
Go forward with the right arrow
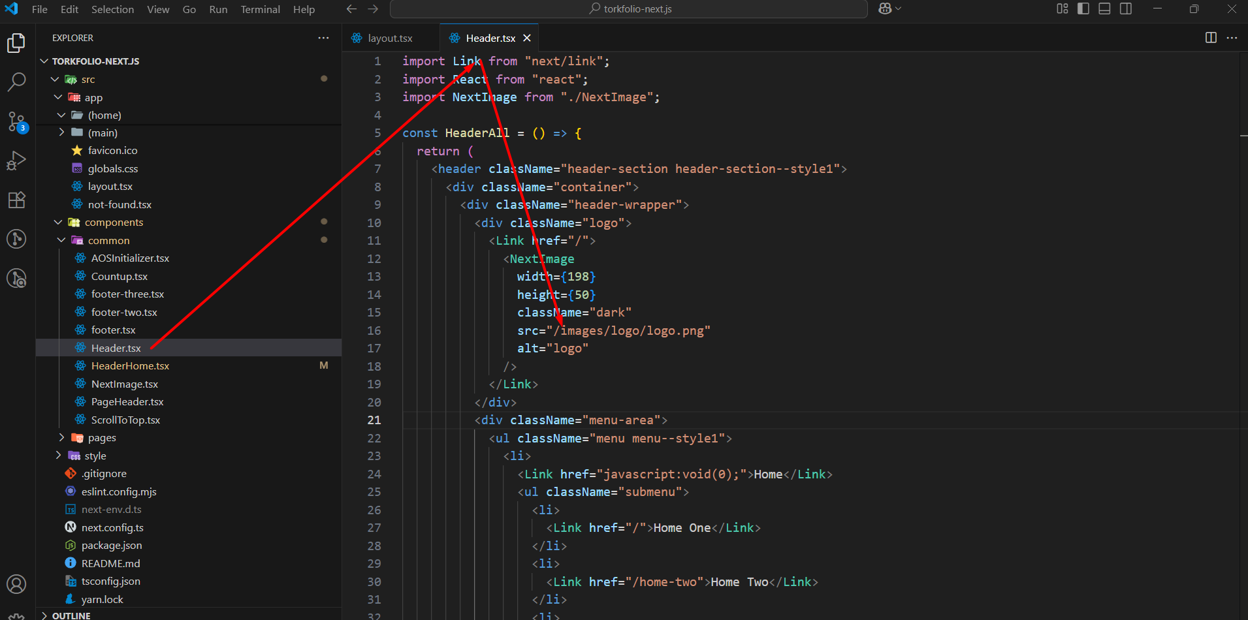pyautogui.click(x=373, y=9)
